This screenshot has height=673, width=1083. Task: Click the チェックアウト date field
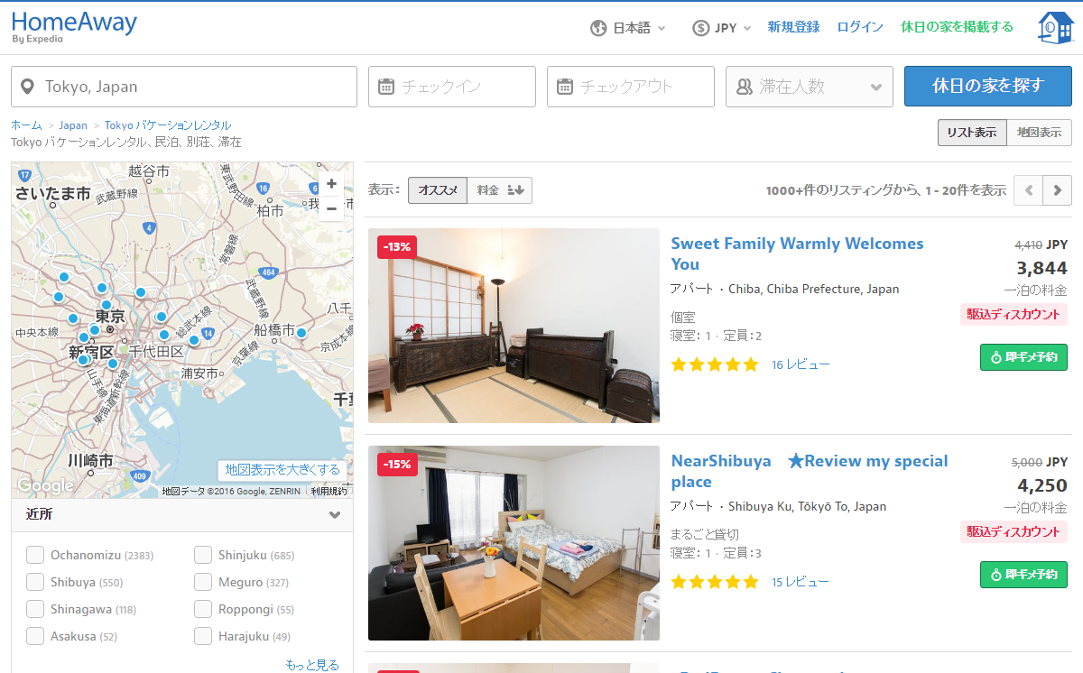click(x=631, y=87)
